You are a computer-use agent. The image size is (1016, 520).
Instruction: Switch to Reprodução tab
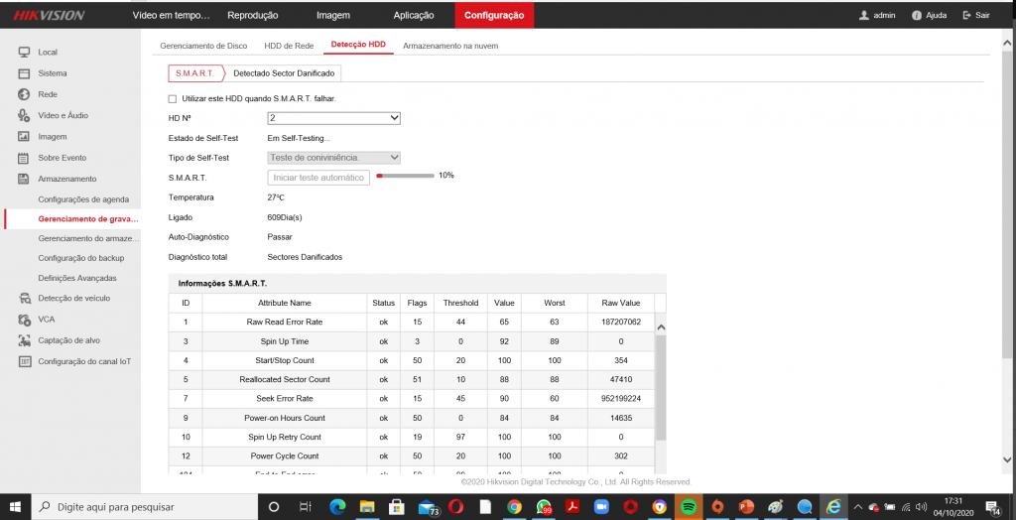point(253,16)
